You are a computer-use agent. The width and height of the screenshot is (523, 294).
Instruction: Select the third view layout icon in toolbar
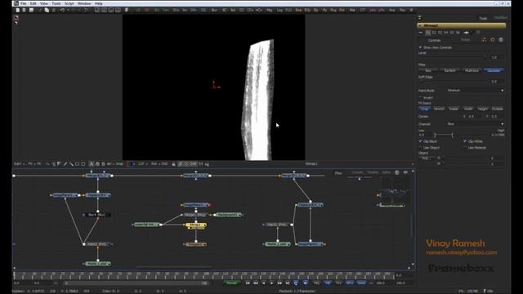tap(111, 10)
